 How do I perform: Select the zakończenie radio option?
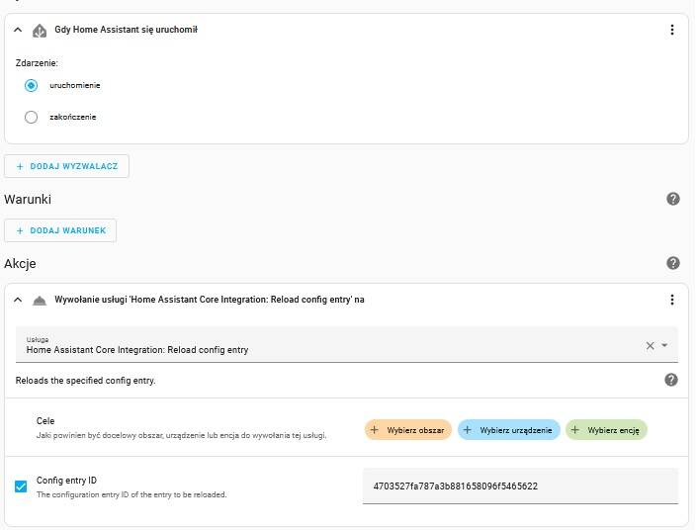pos(32,118)
